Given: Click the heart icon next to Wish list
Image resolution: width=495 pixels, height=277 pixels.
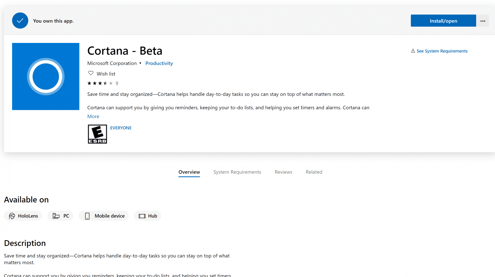Looking at the screenshot, I should tap(90, 73).
